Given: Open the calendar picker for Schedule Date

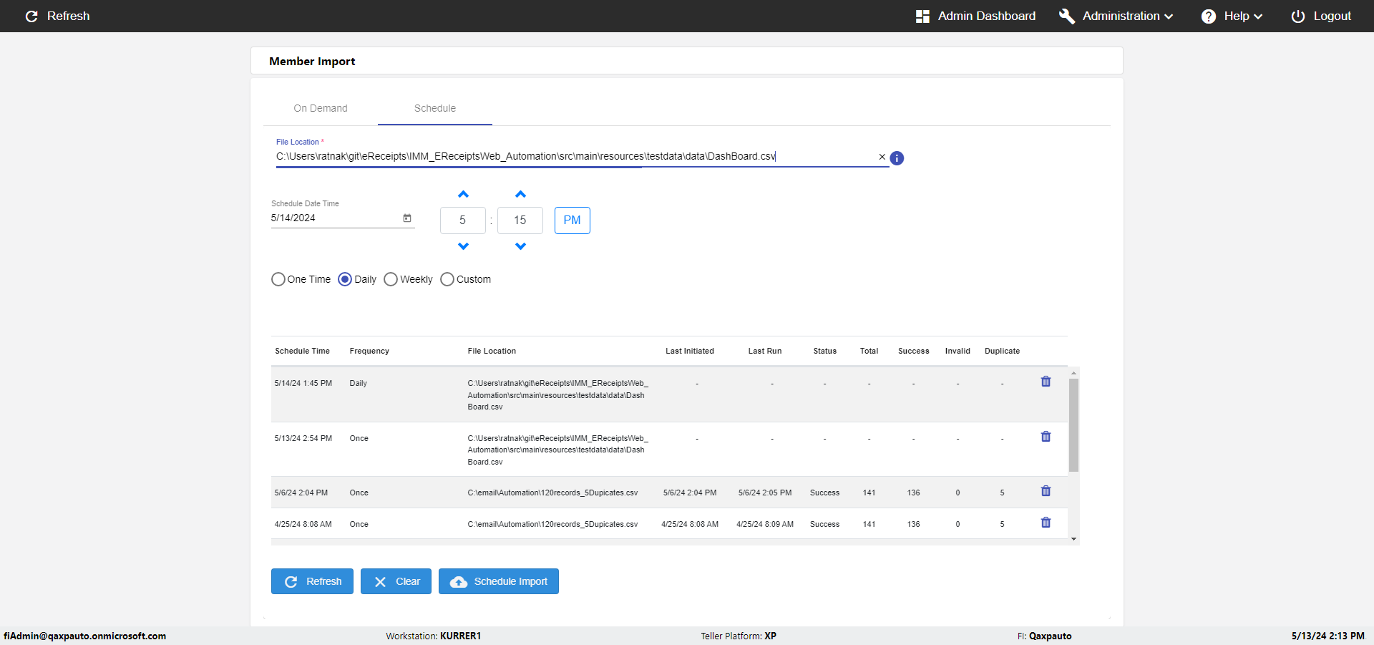Looking at the screenshot, I should (x=407, y=218).
